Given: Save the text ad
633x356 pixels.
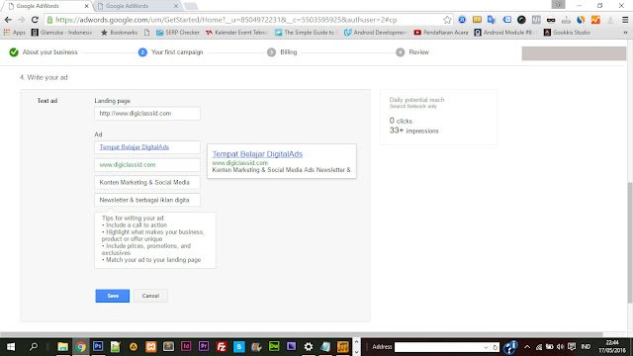Looking at the screenshot, I should click(112, 296).
